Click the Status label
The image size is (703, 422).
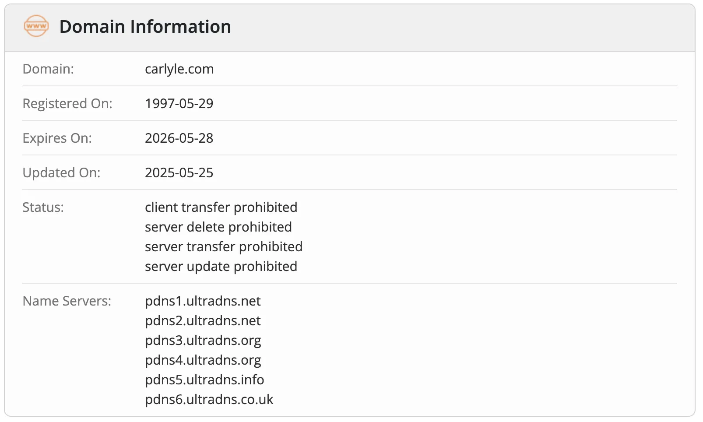tap(43, 207)
